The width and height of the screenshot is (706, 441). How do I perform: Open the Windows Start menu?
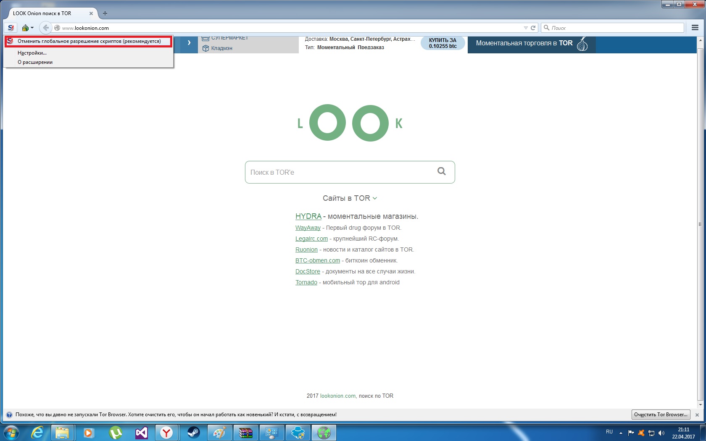click(x=11, y=433)
